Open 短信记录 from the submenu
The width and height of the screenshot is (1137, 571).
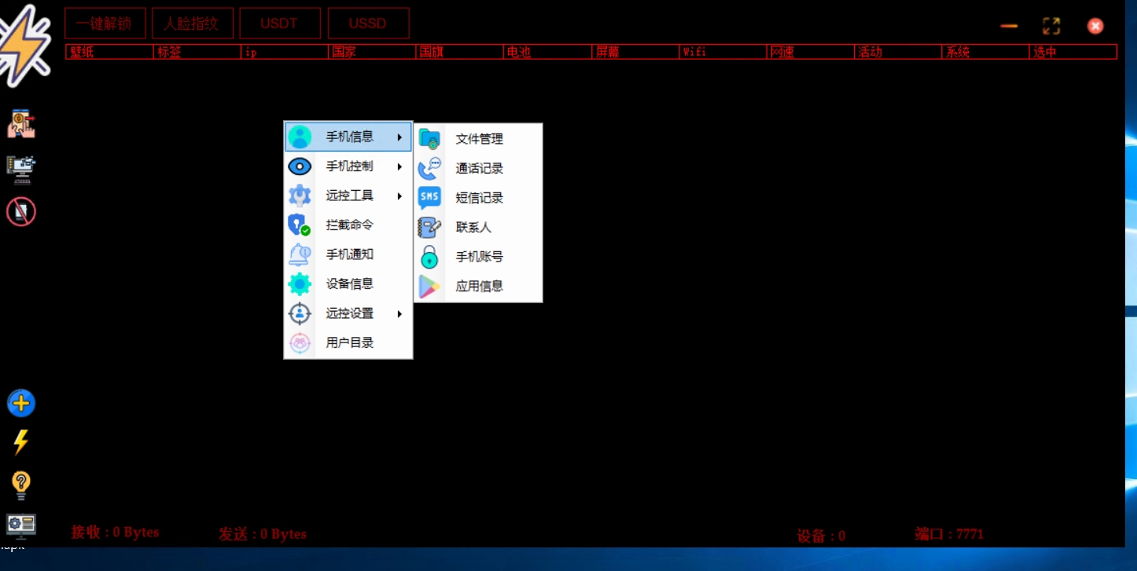(x=478, y=198)
